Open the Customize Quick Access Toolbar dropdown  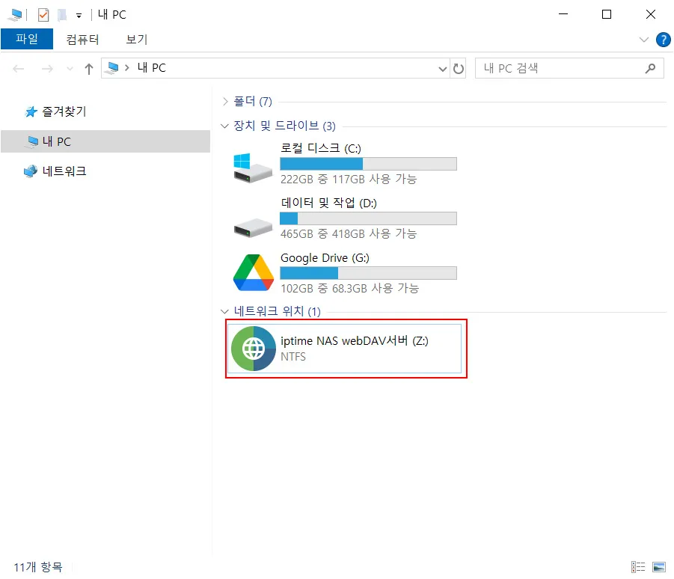pyautogui.click(x=79, y=16)
